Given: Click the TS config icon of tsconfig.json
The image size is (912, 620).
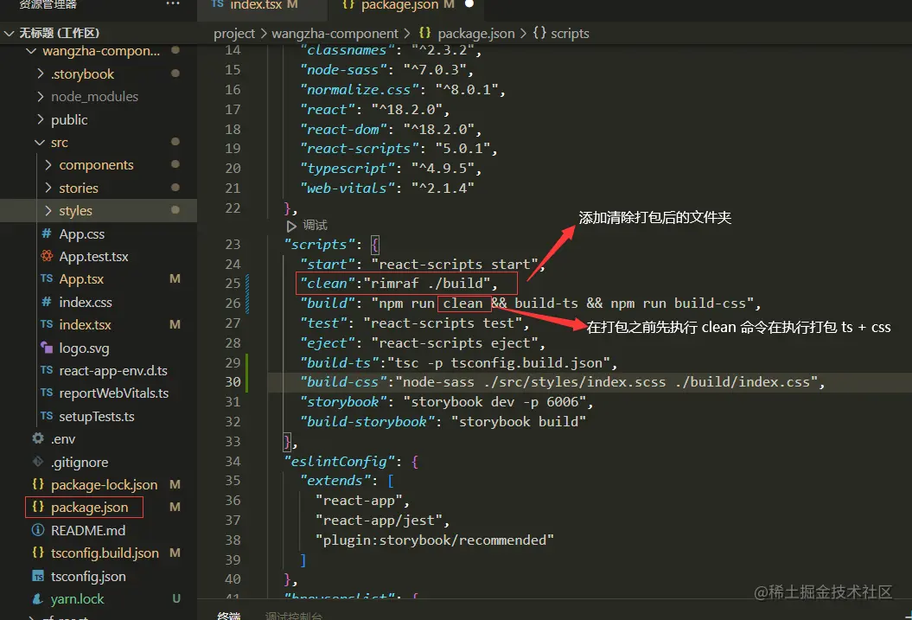Looking at the screenshot, I should (38, 576).
